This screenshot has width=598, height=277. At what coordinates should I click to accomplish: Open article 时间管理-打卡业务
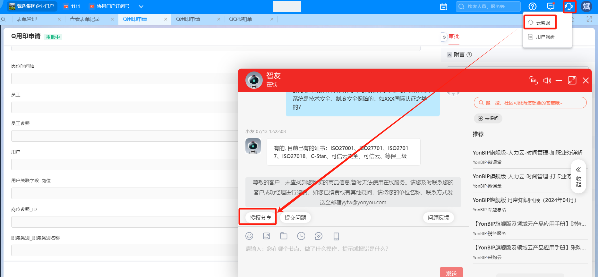(x=522, y=176)
